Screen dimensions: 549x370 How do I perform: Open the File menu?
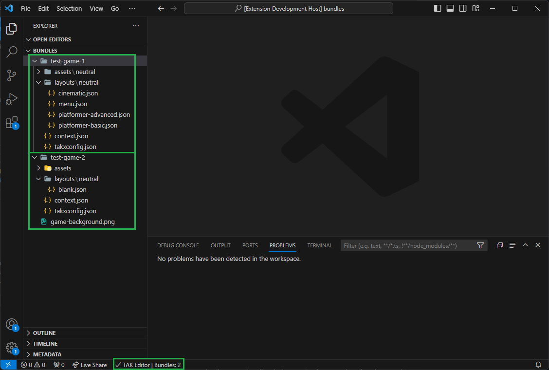26,8
